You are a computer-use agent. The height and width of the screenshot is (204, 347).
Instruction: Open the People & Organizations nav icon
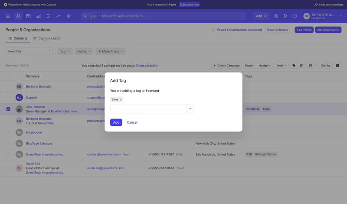[18, 16]
